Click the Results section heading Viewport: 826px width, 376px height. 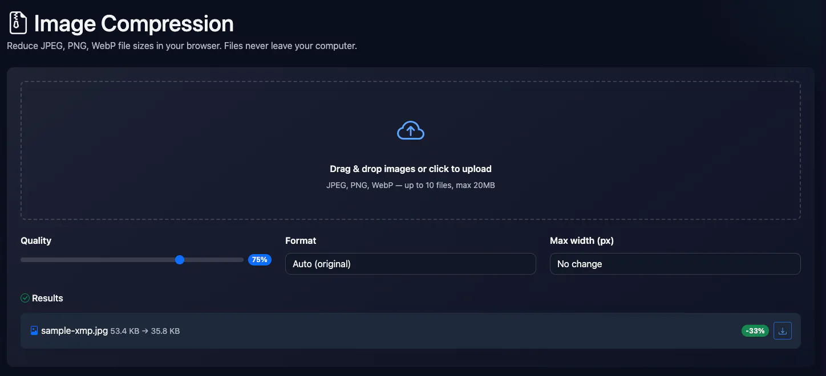click(47, 298)
